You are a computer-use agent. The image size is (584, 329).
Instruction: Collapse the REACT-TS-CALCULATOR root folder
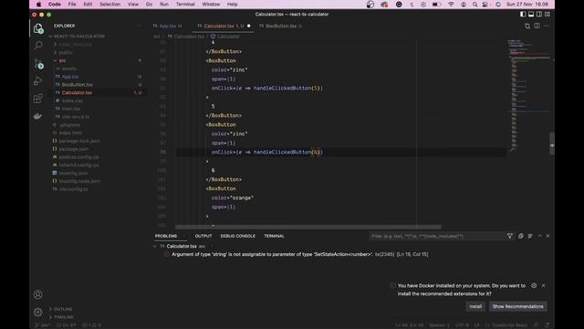pyautogui.click(x=51, y=37)
